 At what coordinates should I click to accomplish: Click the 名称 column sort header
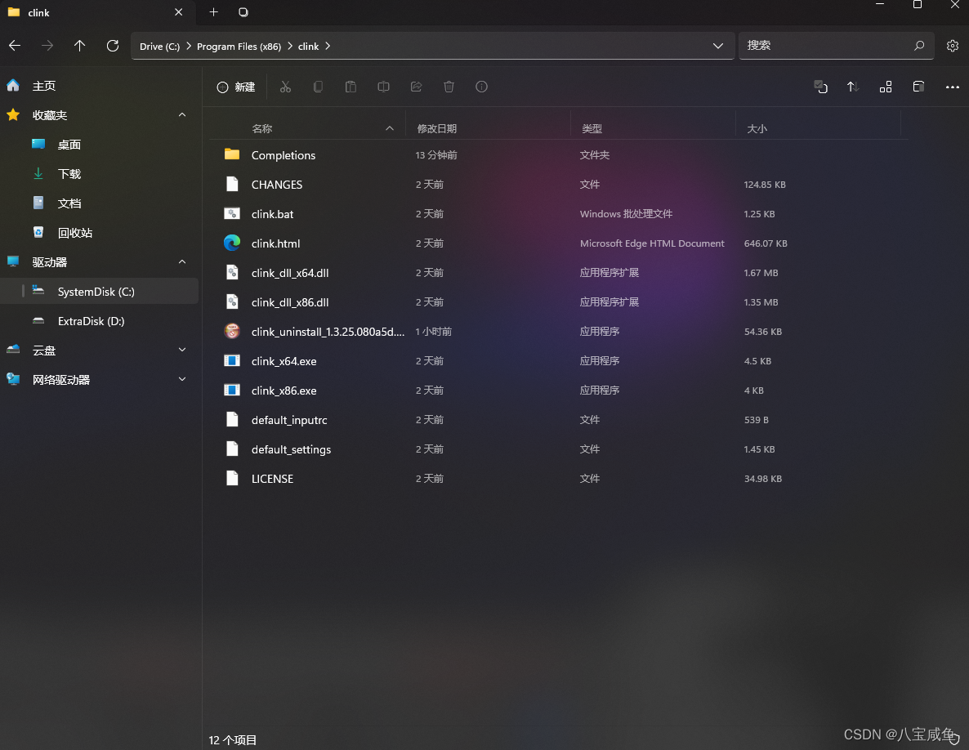pyautogui.click(x=262, y=128)
